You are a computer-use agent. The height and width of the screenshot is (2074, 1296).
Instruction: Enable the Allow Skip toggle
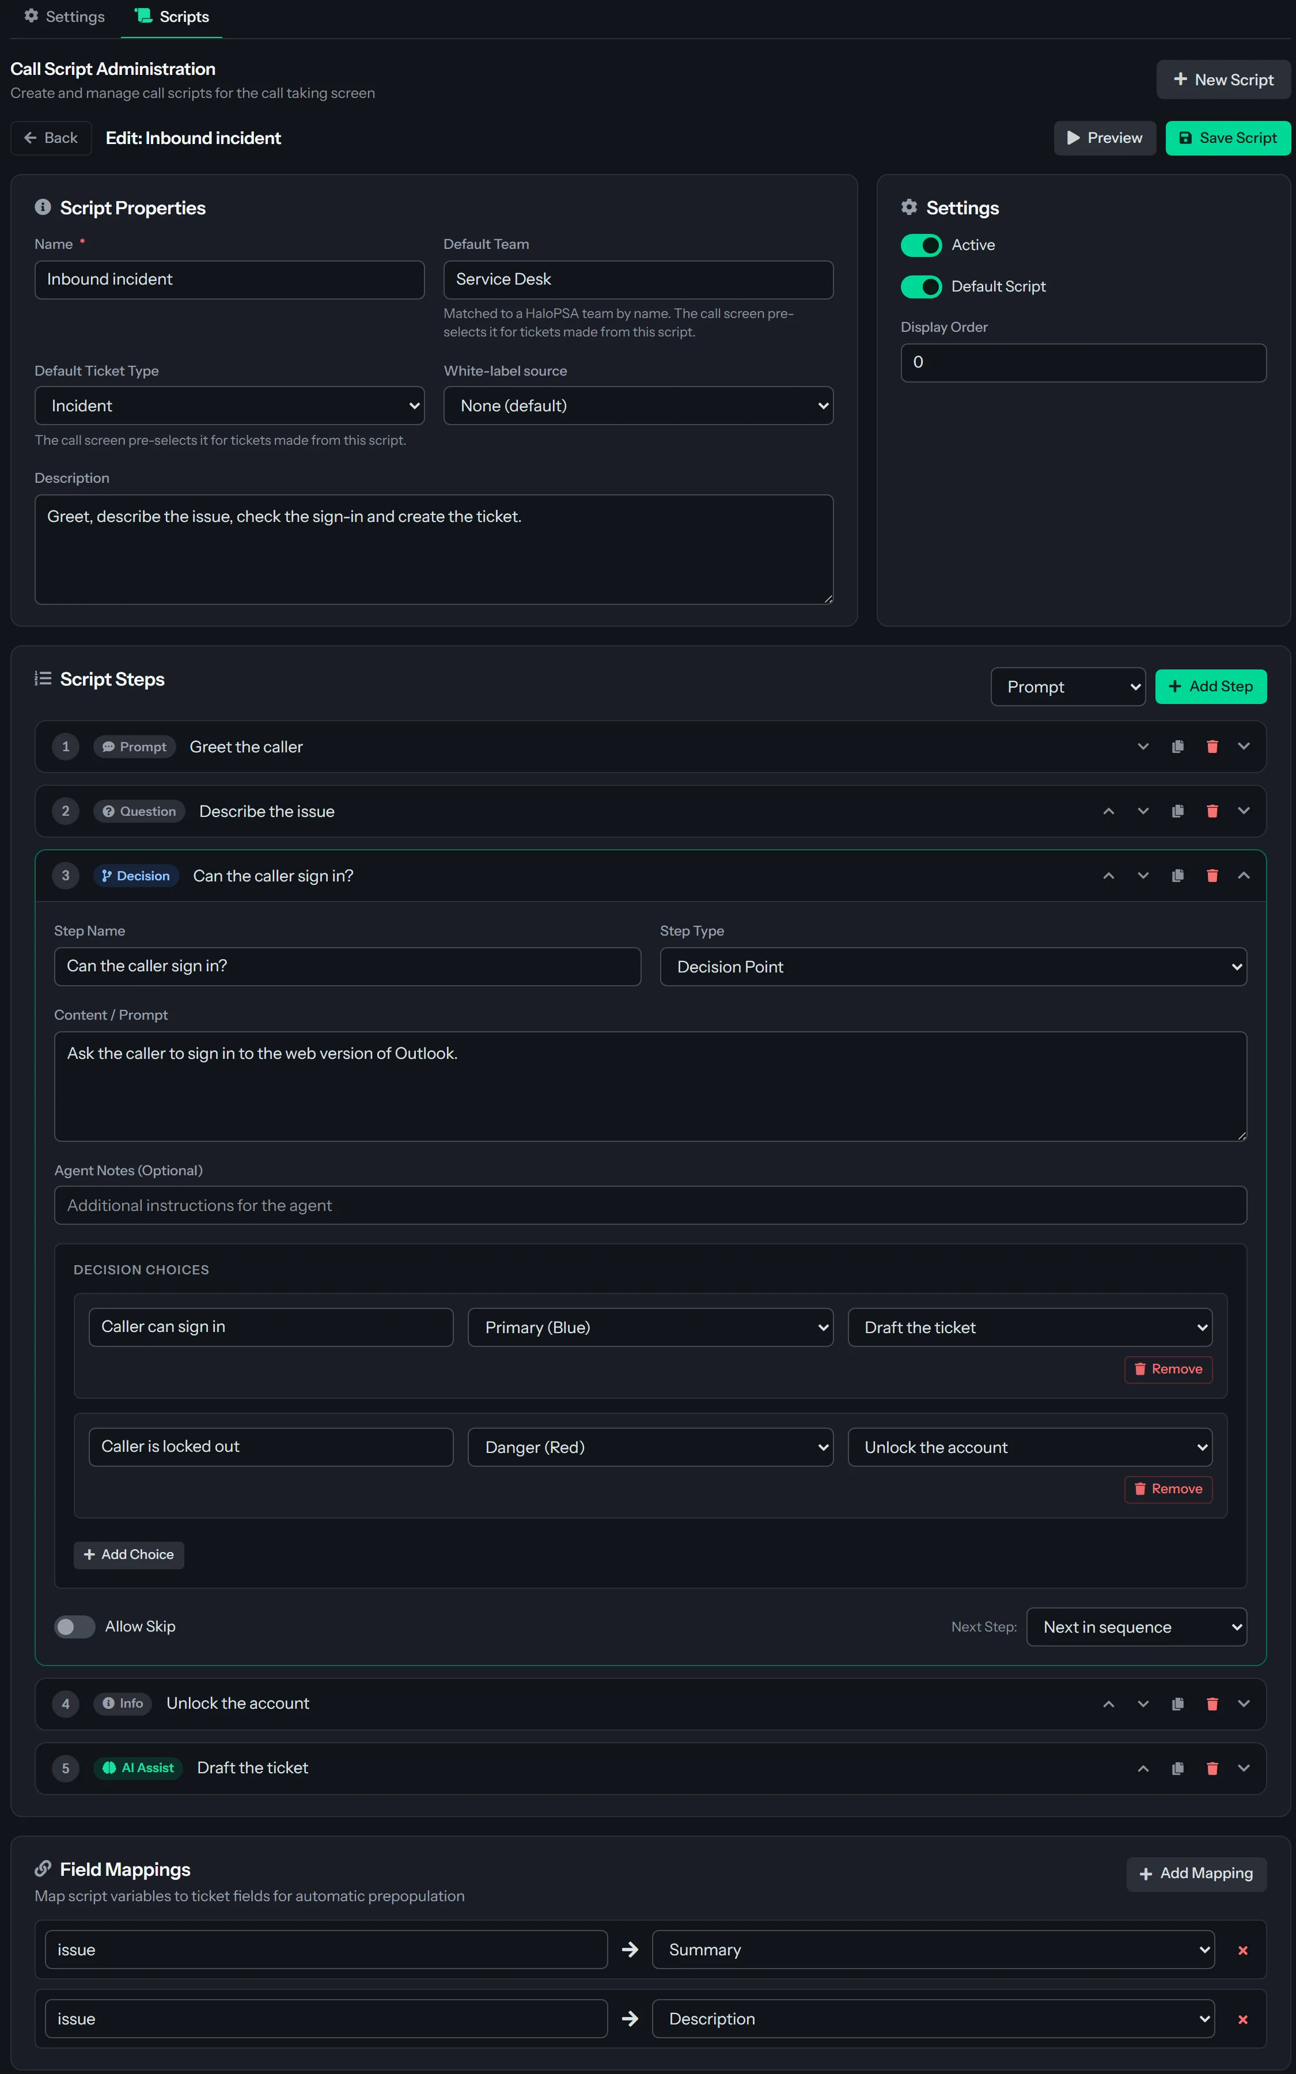[74, 1626]
